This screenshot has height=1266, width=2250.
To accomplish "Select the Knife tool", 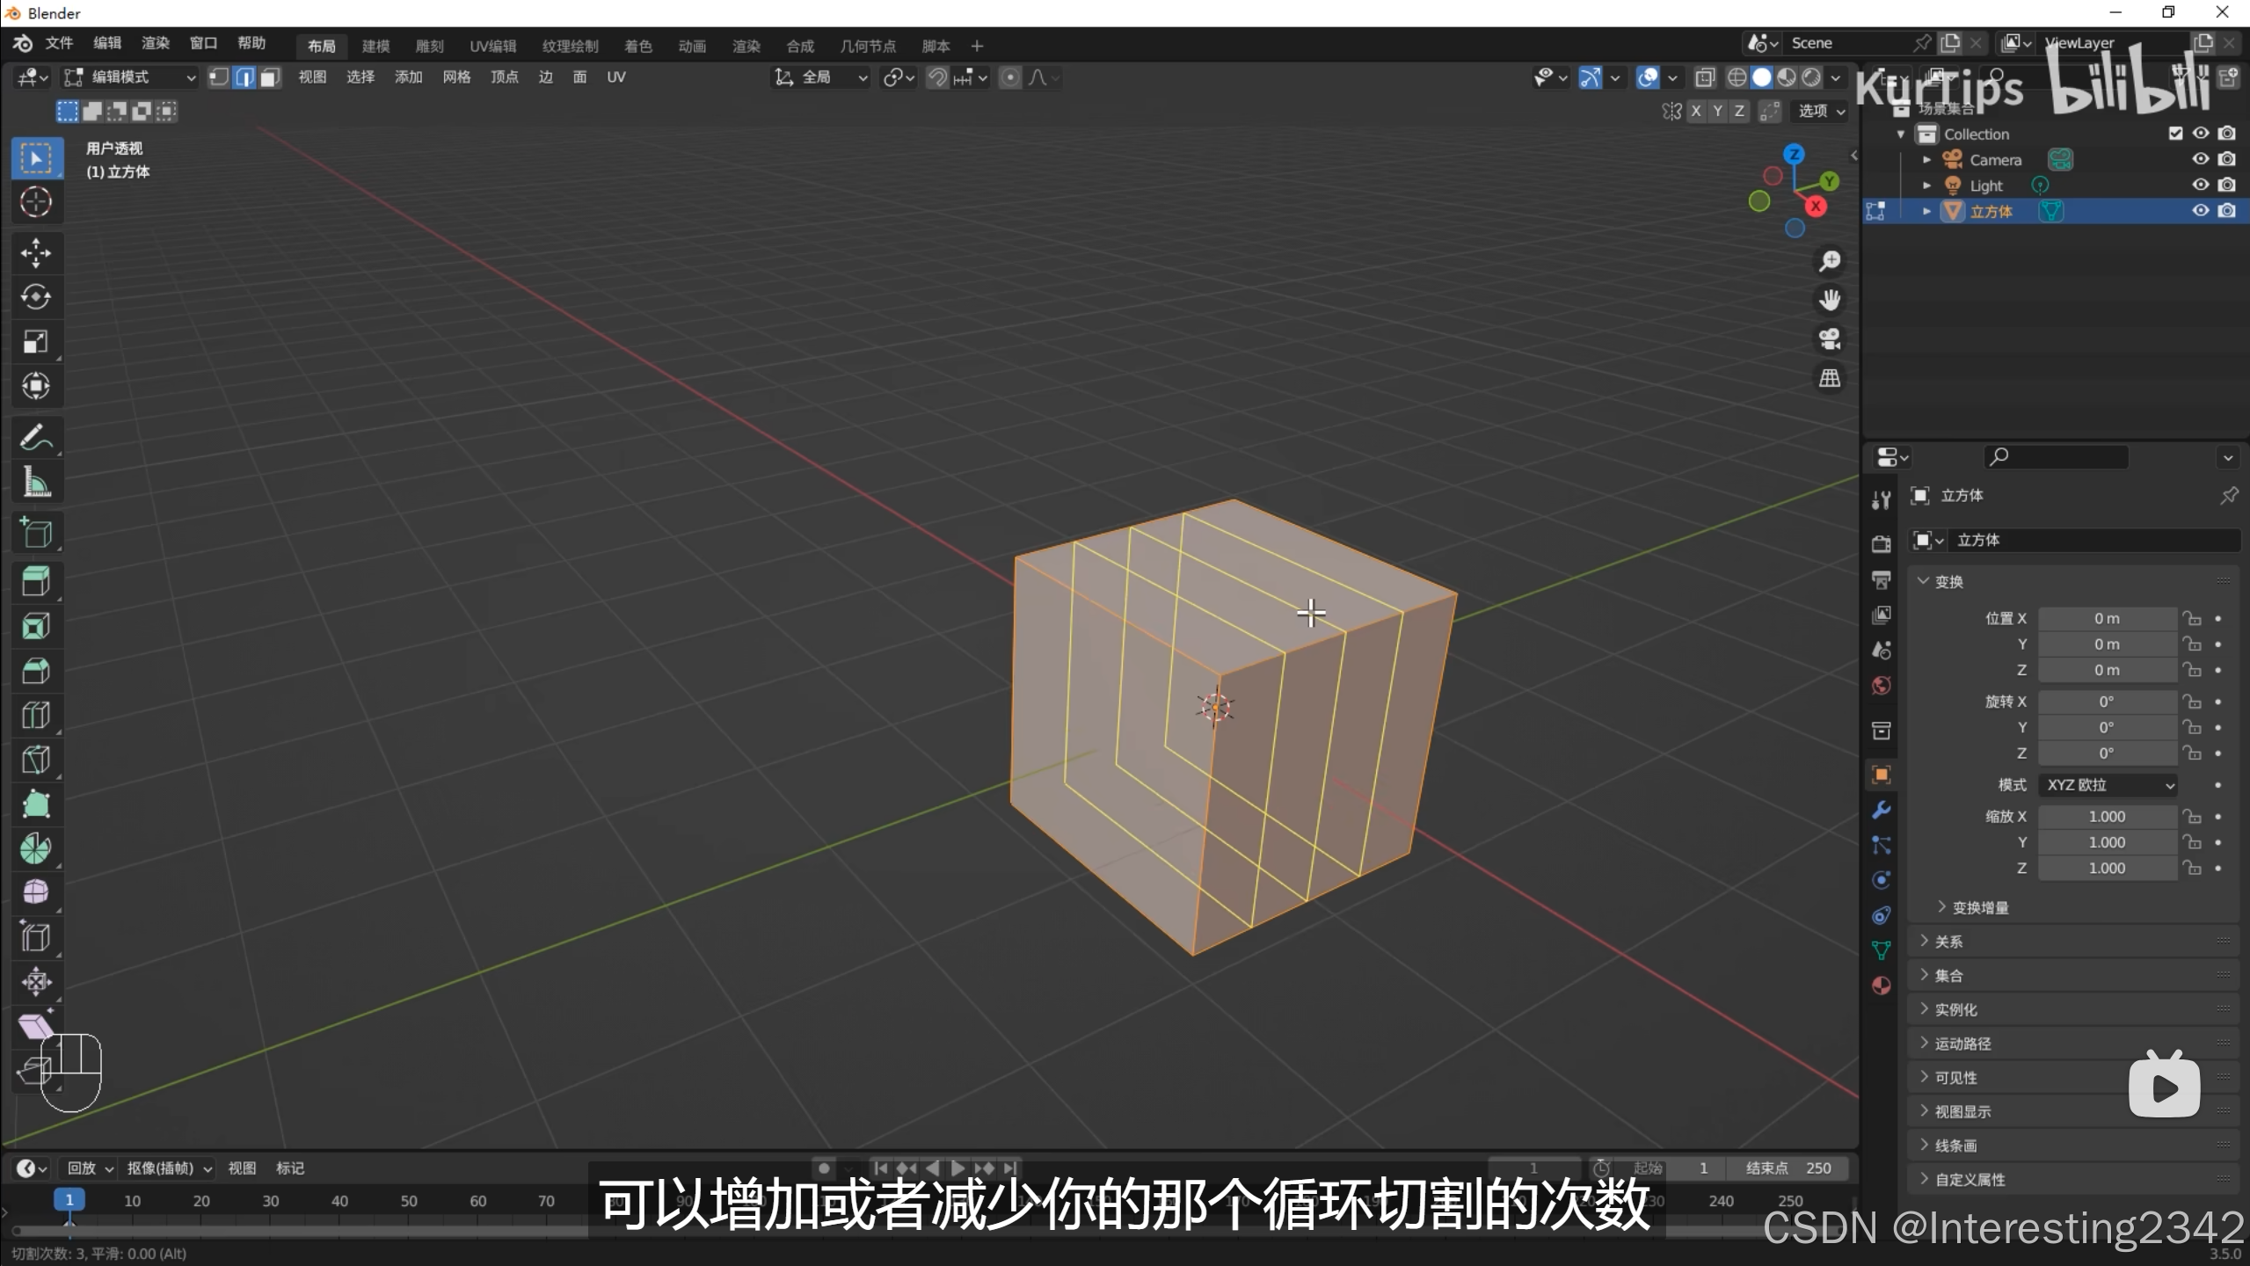I will (36, 760).
